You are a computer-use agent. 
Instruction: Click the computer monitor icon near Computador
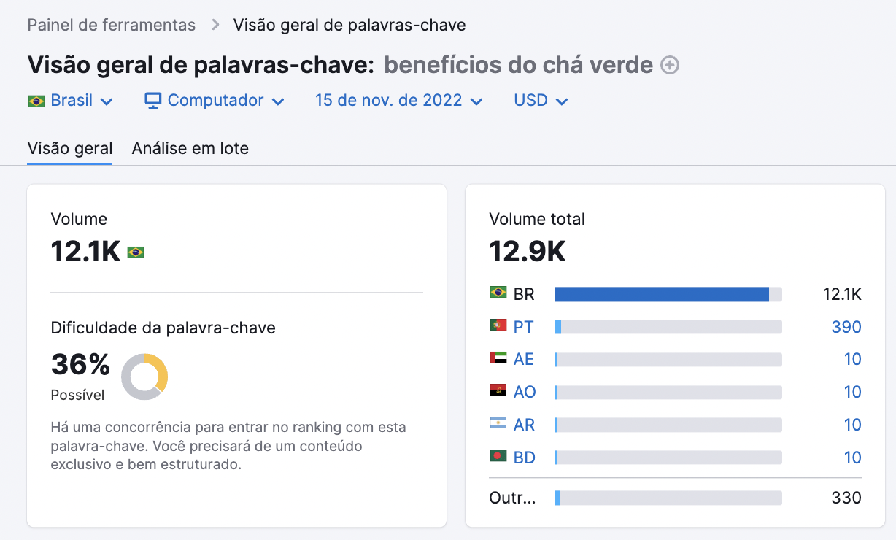tap(153, 100)
